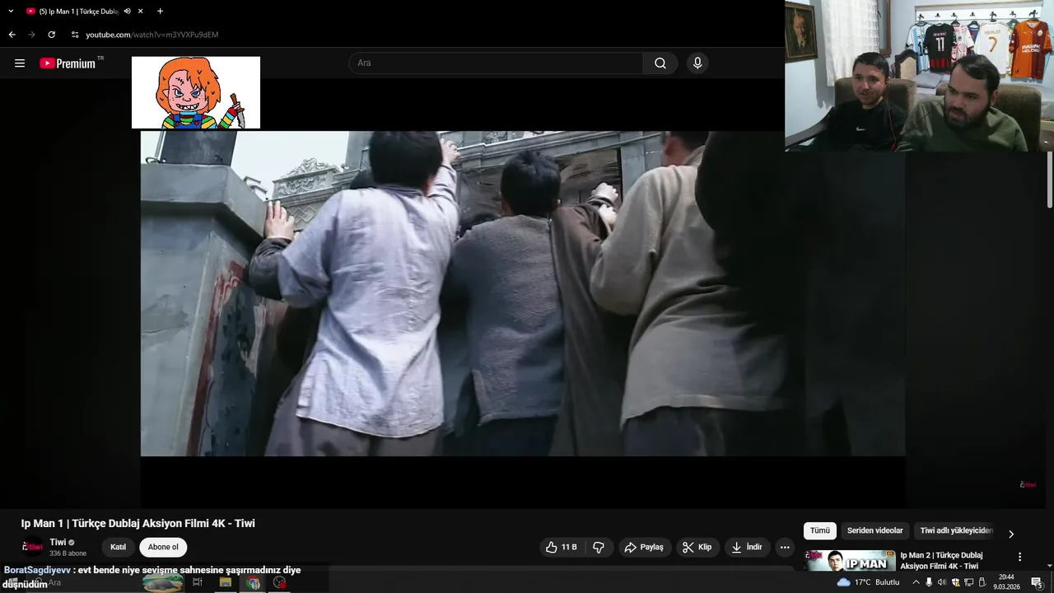Viewport: 1054px width, 593px height.
Task: Click the youtube.com address bar URL
Action: click(x=152, y=35)
